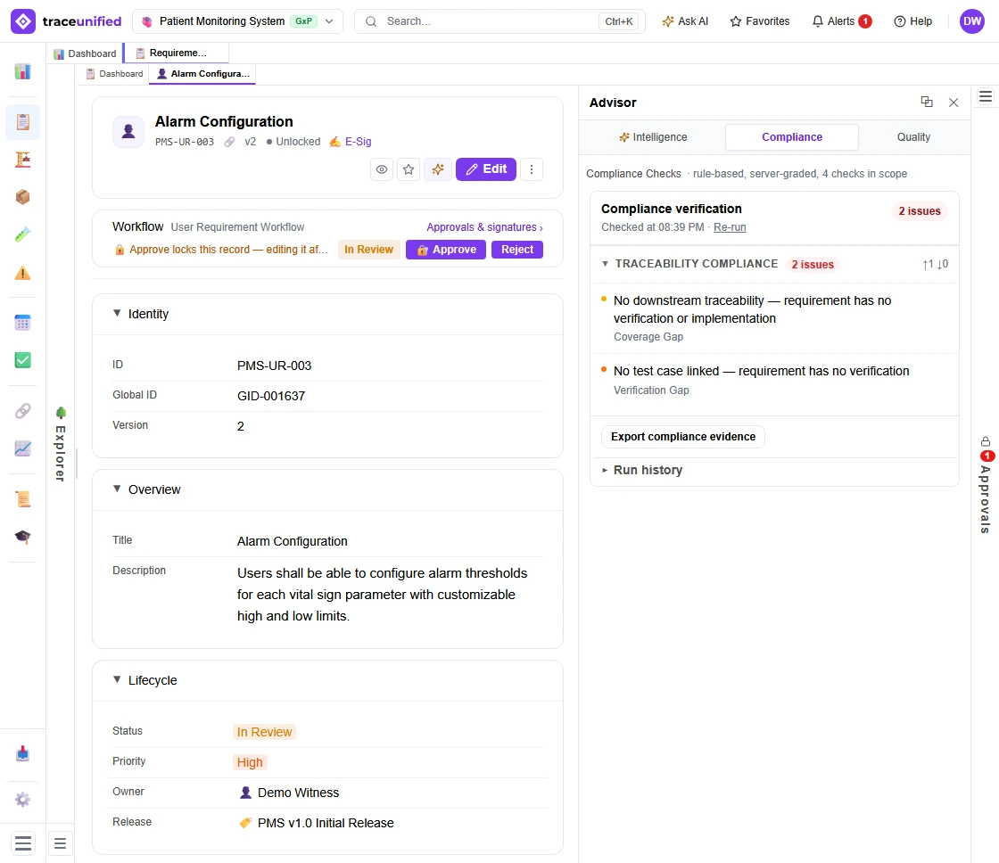
Task: Open the Alerts notifications
Action: pos(842,21)
